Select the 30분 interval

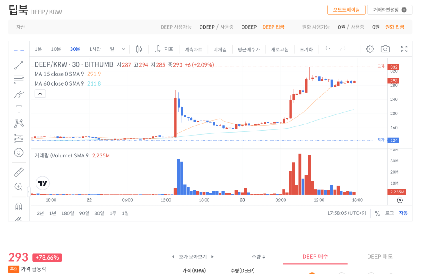(75, 49)
